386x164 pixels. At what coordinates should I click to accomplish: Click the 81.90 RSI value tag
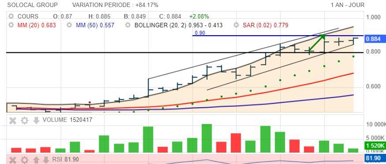373,159
